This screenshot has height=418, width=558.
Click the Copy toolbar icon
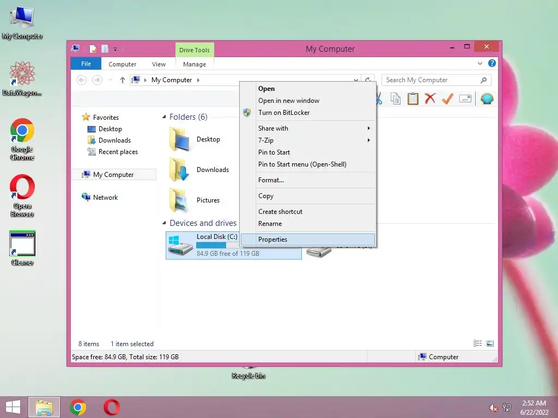(396, 99)
